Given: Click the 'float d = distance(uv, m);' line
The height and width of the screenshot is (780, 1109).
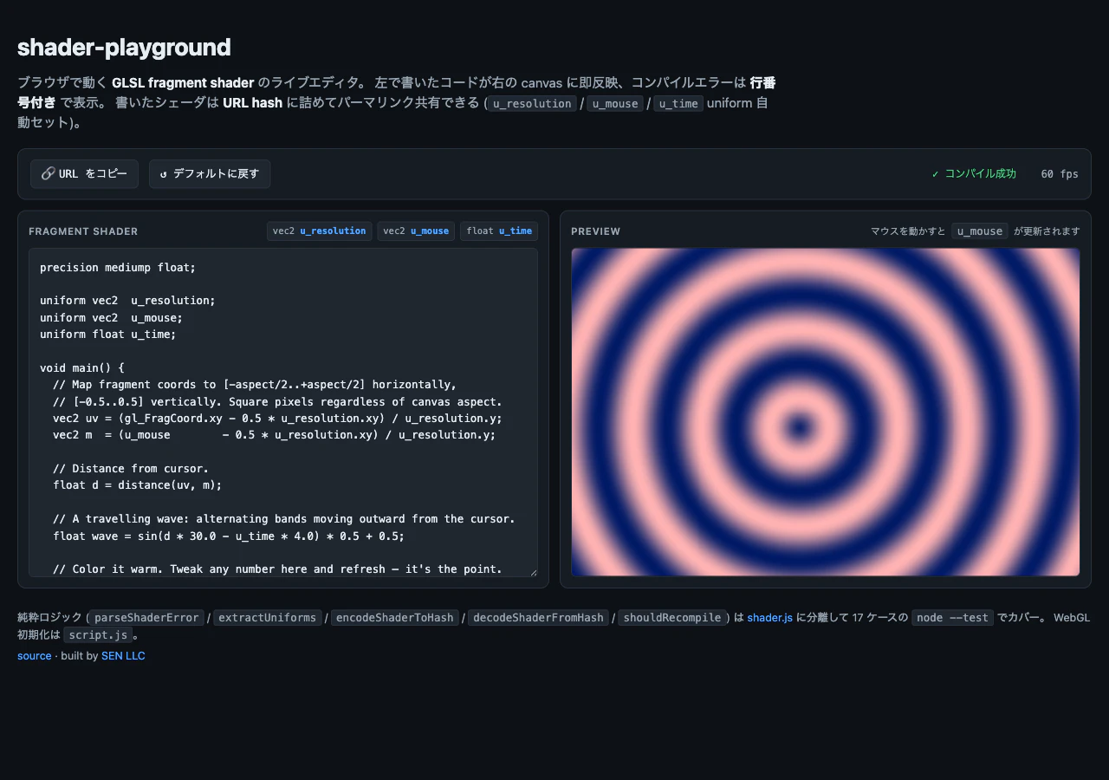Looking at the screenshot, I should pos(138,485).
